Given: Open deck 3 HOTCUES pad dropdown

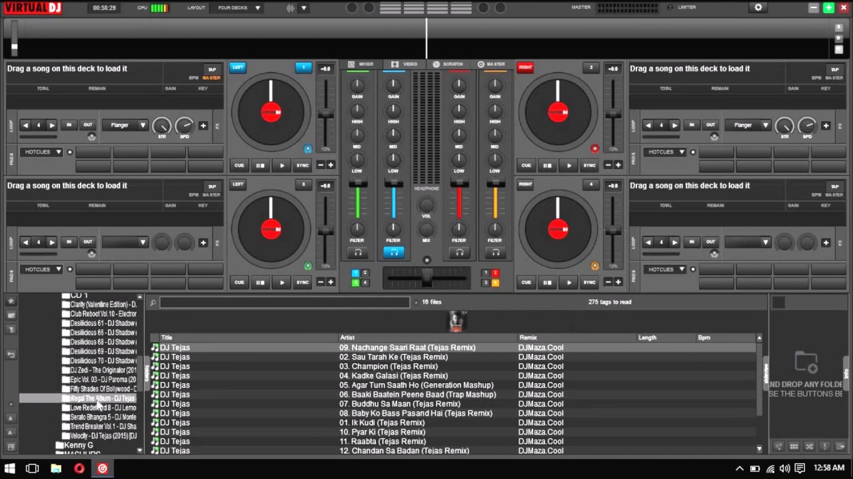Looking at the screenshot, I should [43, 269].
